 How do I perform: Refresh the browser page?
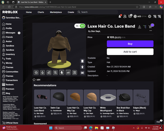tap(9, 7)
